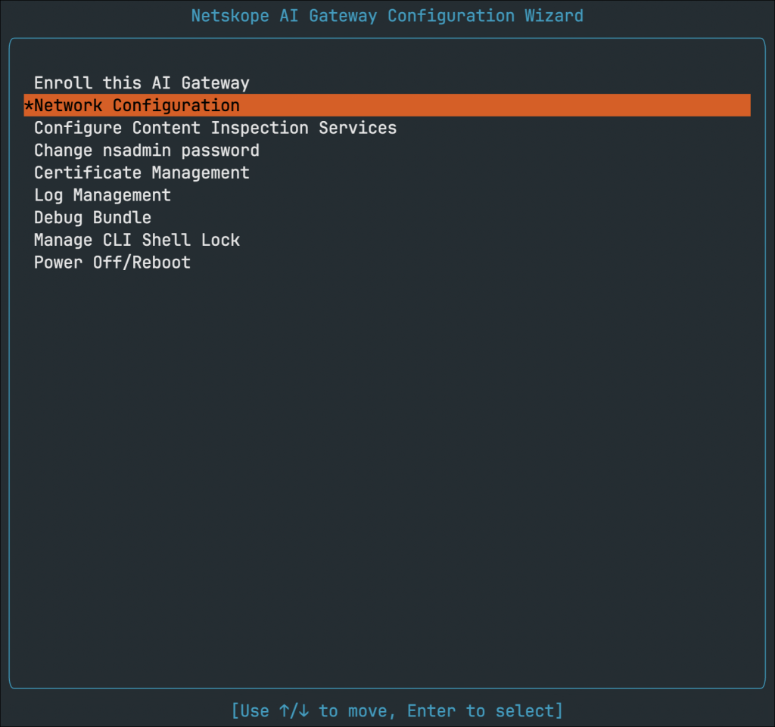
Task: Select the Debug Bundle entry
Action: (x=92, y=217)
